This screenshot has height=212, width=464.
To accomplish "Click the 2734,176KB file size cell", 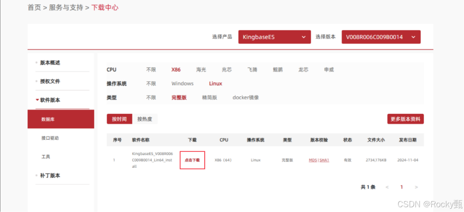I will [x=376, y=160].
